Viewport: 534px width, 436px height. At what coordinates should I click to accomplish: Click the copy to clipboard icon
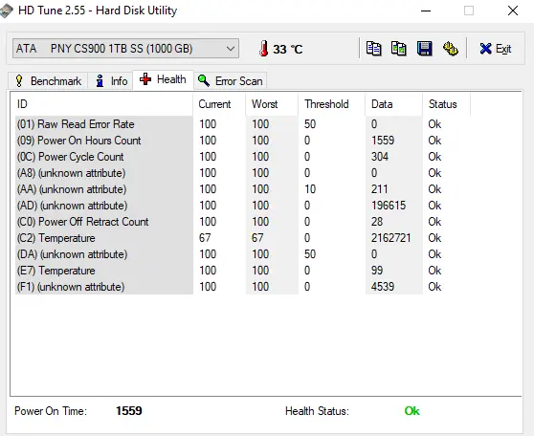pyautogui.click(x=373, y=49)
